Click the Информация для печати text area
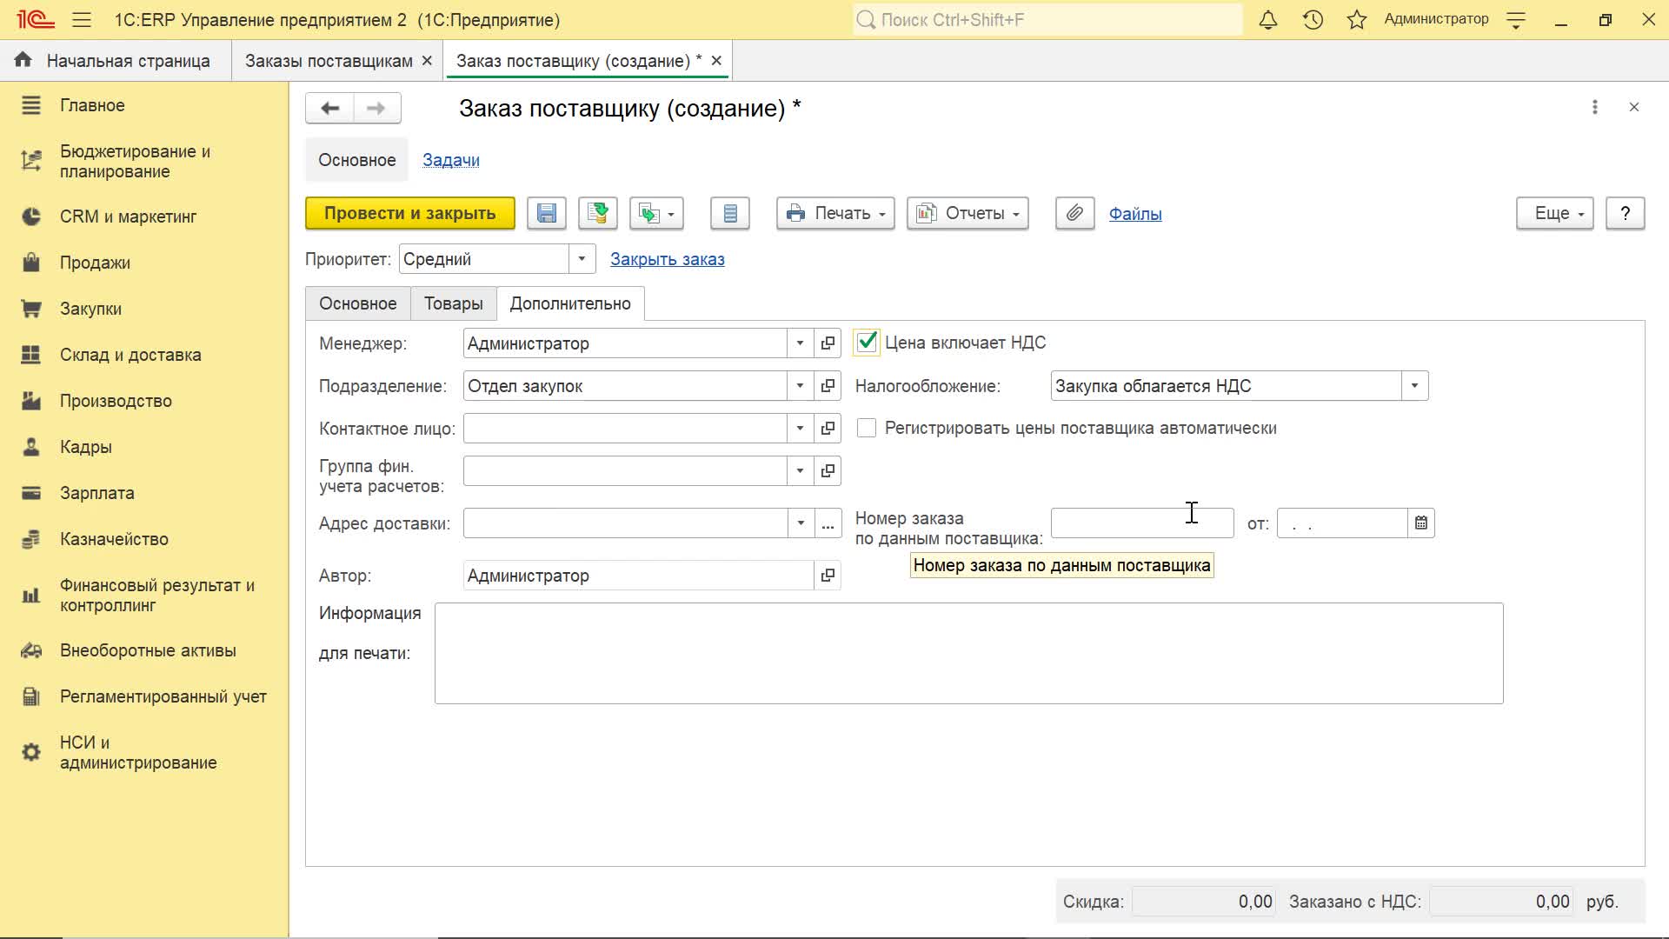The width and height of the screenshot is (1669, 939). pos(969,653)
